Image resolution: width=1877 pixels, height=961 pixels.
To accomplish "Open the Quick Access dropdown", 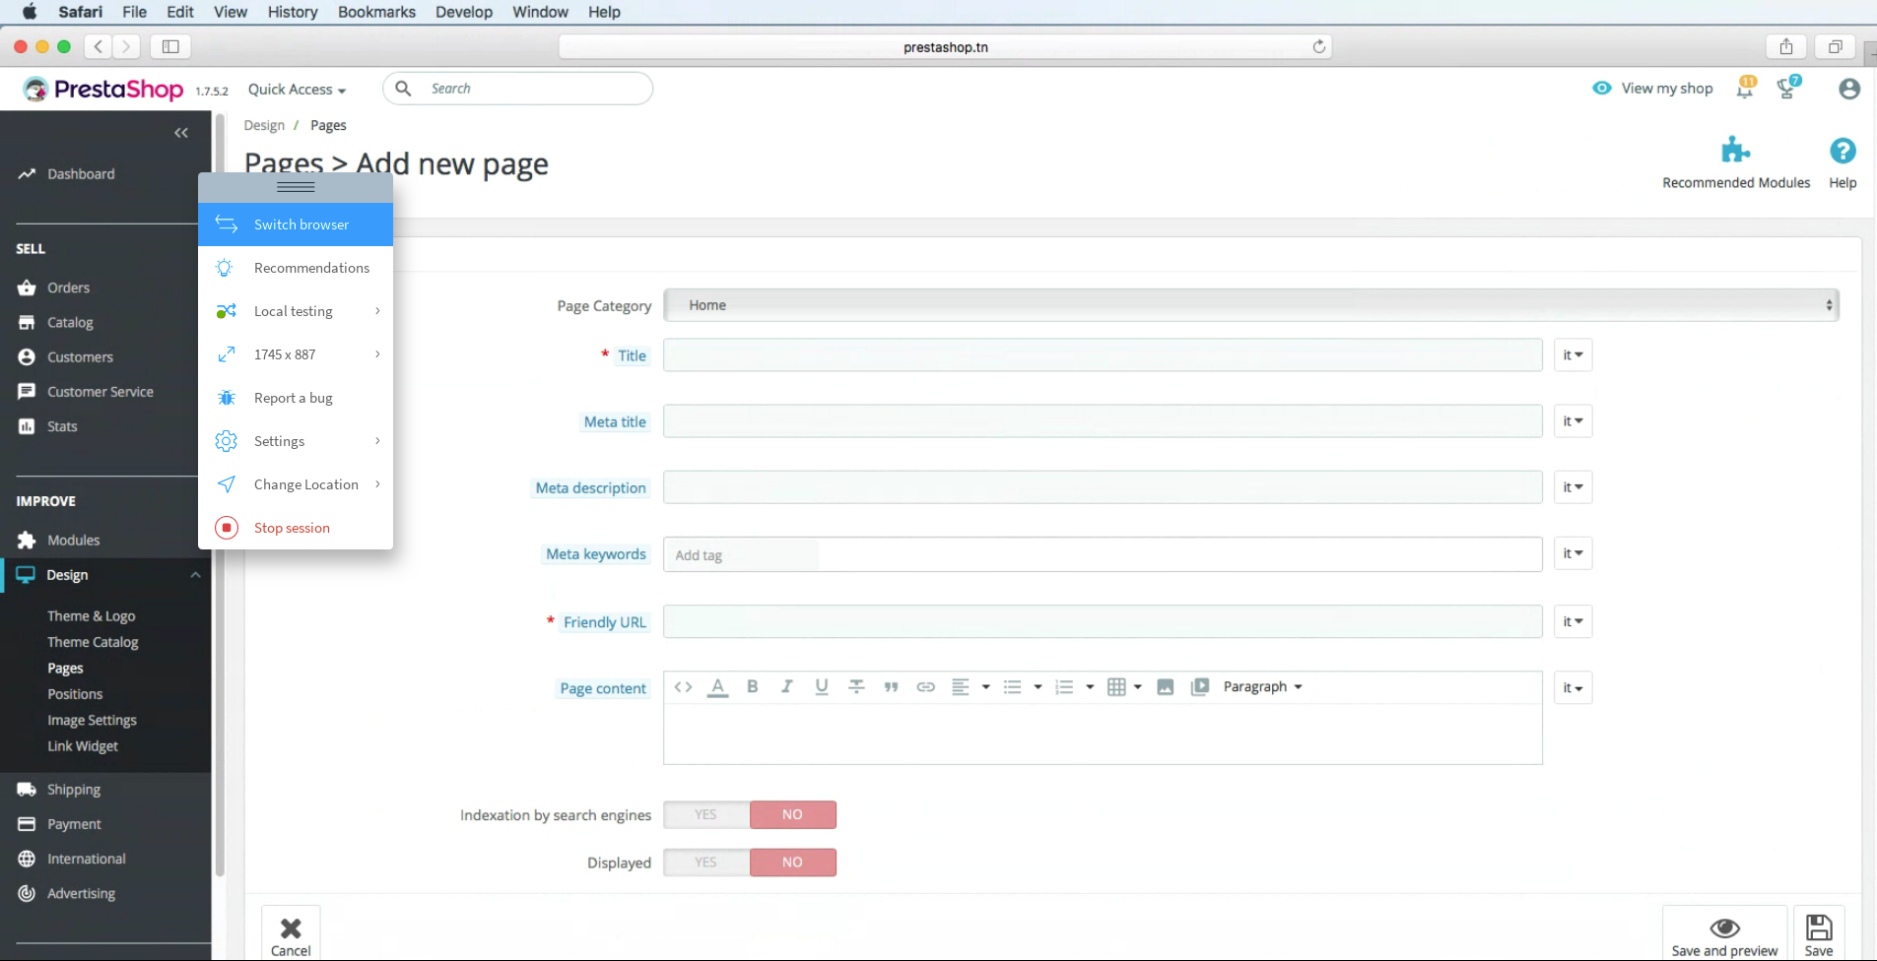I will (x=297, y=90).
